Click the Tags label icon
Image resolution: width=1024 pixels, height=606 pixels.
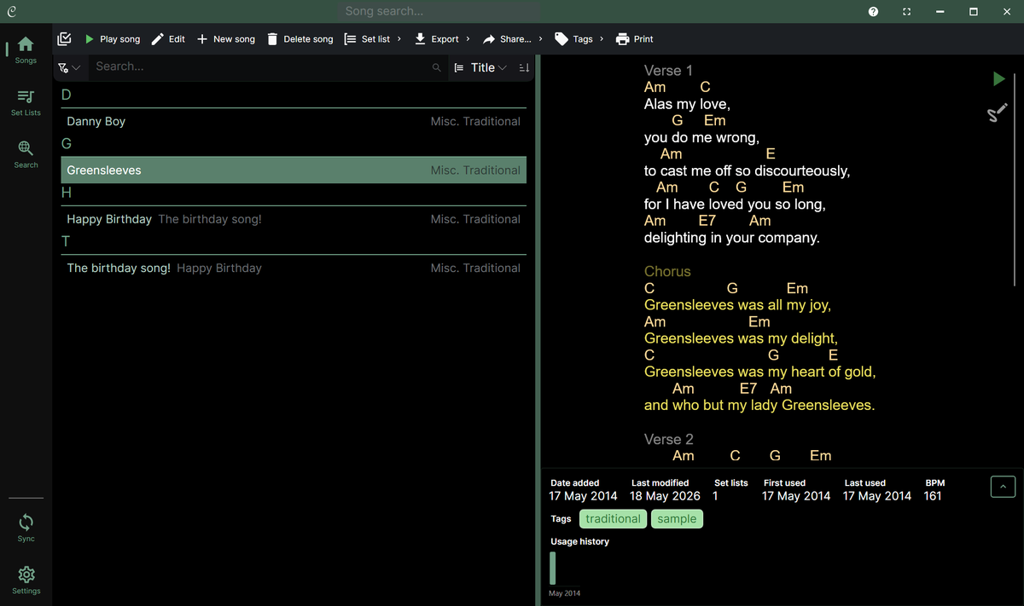[561, 39]
